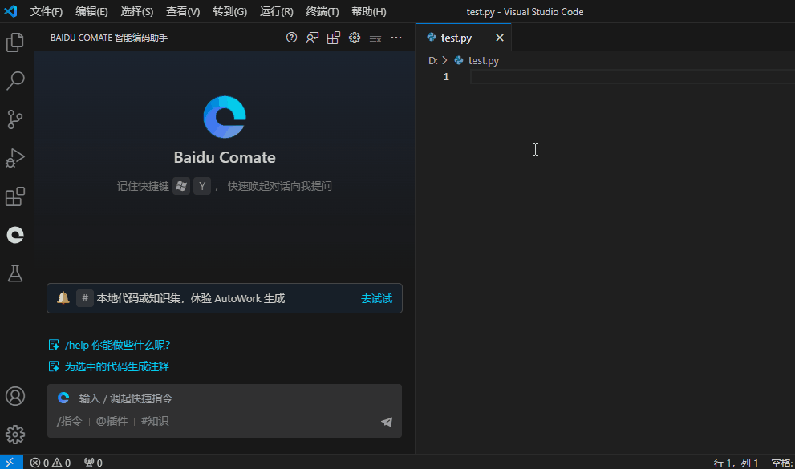Click the large Baidu Comate logo
This screenshot has width=795, height=469.
tap(225, 117)
